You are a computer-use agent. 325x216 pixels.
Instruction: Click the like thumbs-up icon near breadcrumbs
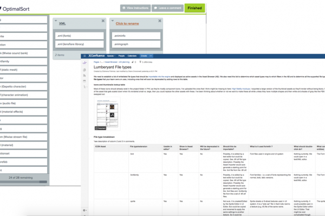pyautogui.click(x=133, y=62)
